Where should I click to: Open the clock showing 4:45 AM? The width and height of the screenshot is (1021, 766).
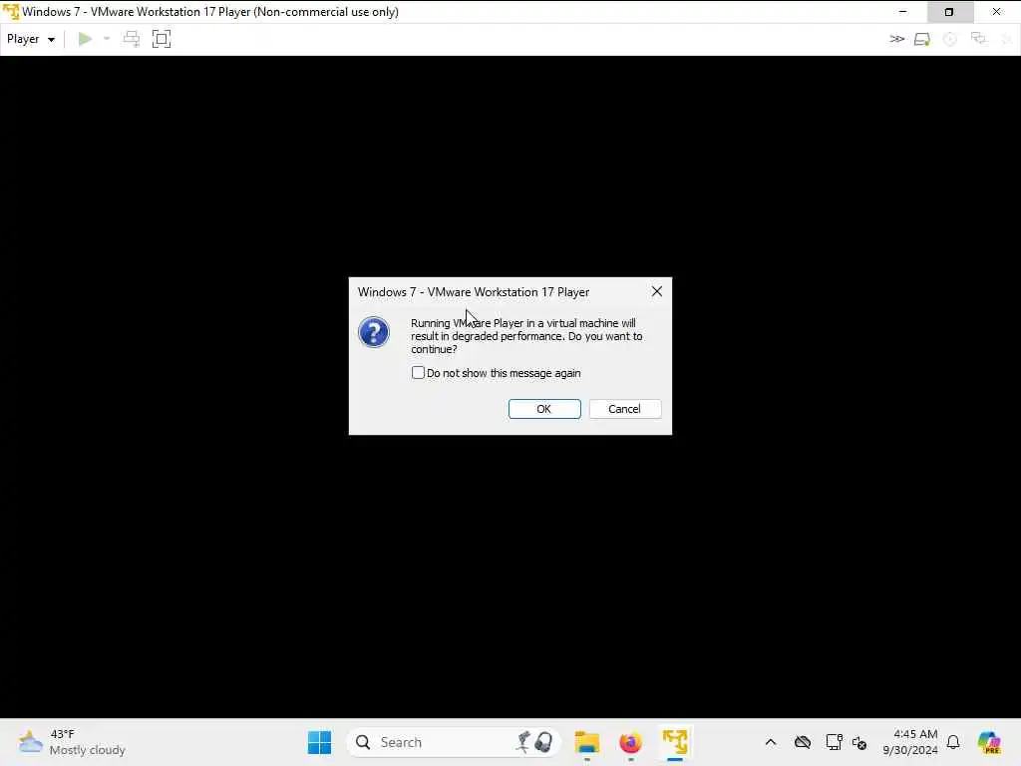pyautogui.click(x=910, y=742)
